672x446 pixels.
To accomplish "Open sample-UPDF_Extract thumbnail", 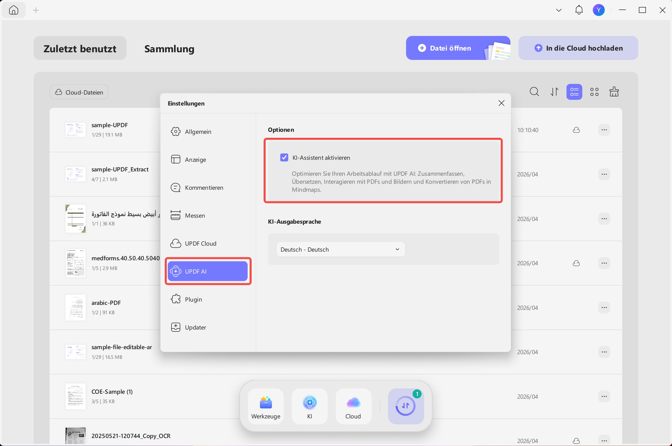I will [76, 174].
